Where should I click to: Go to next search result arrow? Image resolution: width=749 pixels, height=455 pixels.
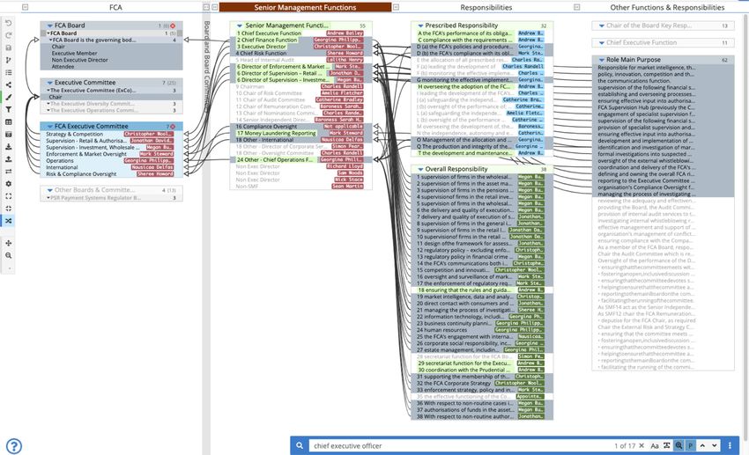click(x=715, y=446)
